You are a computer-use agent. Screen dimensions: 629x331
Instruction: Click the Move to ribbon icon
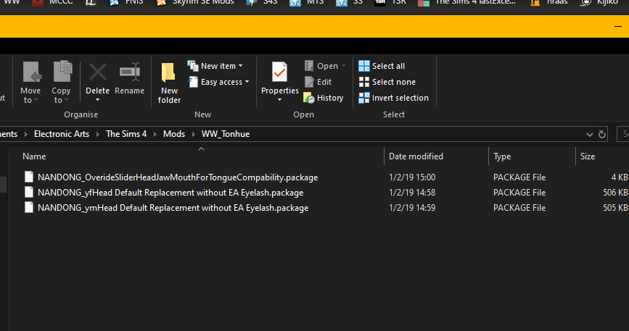(x=31, y=72)
